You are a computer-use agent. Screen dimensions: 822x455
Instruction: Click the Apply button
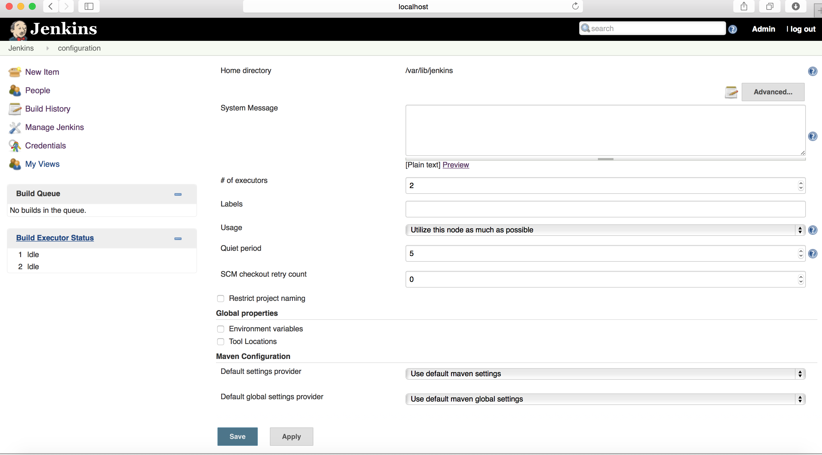[291, 437]
